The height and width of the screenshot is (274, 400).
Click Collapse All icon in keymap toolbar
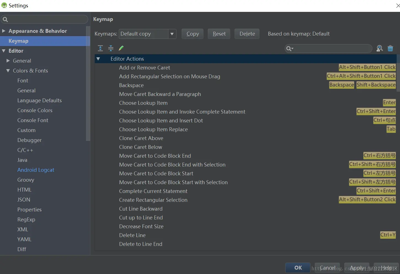(x=111, y=48)
